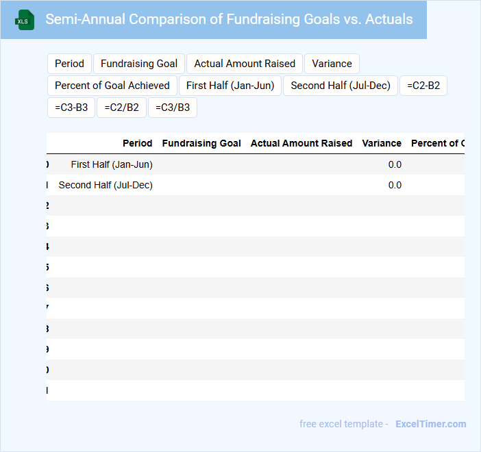Select the First Half (Jan-Jun) table cell
The width and height of the screenshot is (481, 452).
click(x=112, y=164)
